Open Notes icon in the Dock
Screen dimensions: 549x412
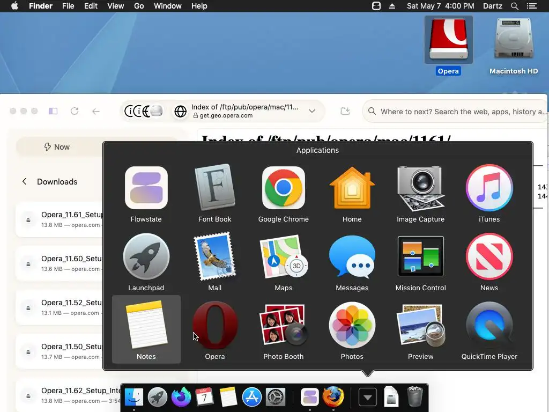click(228, 397)
